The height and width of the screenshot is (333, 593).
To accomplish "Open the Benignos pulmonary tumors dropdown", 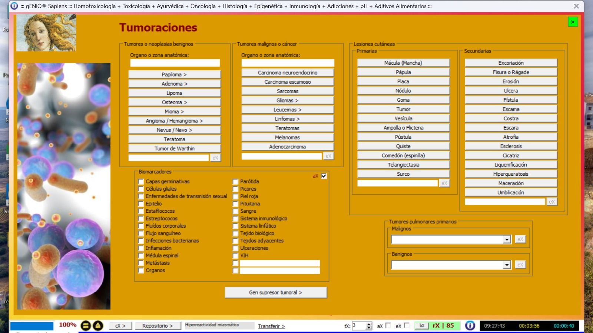I will pos(507,265).
